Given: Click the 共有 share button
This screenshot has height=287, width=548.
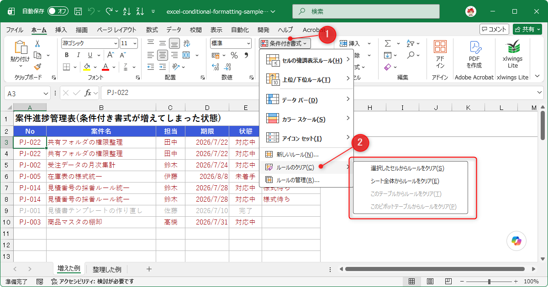Looking at the screenshot, I should click(x=527, y=29).
